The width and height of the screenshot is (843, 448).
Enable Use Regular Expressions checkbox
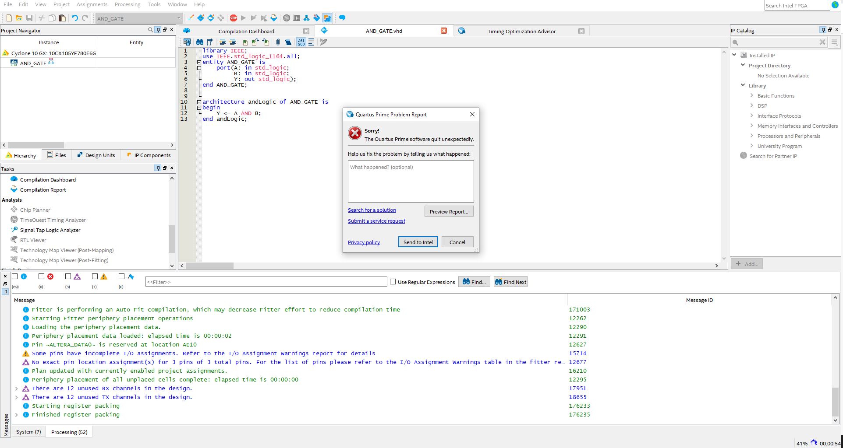pos(393,282)
